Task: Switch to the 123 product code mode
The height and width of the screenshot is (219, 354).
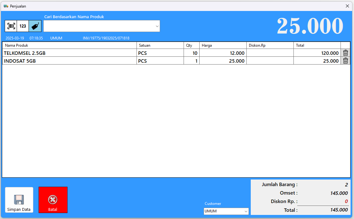Action: (23, 26)
